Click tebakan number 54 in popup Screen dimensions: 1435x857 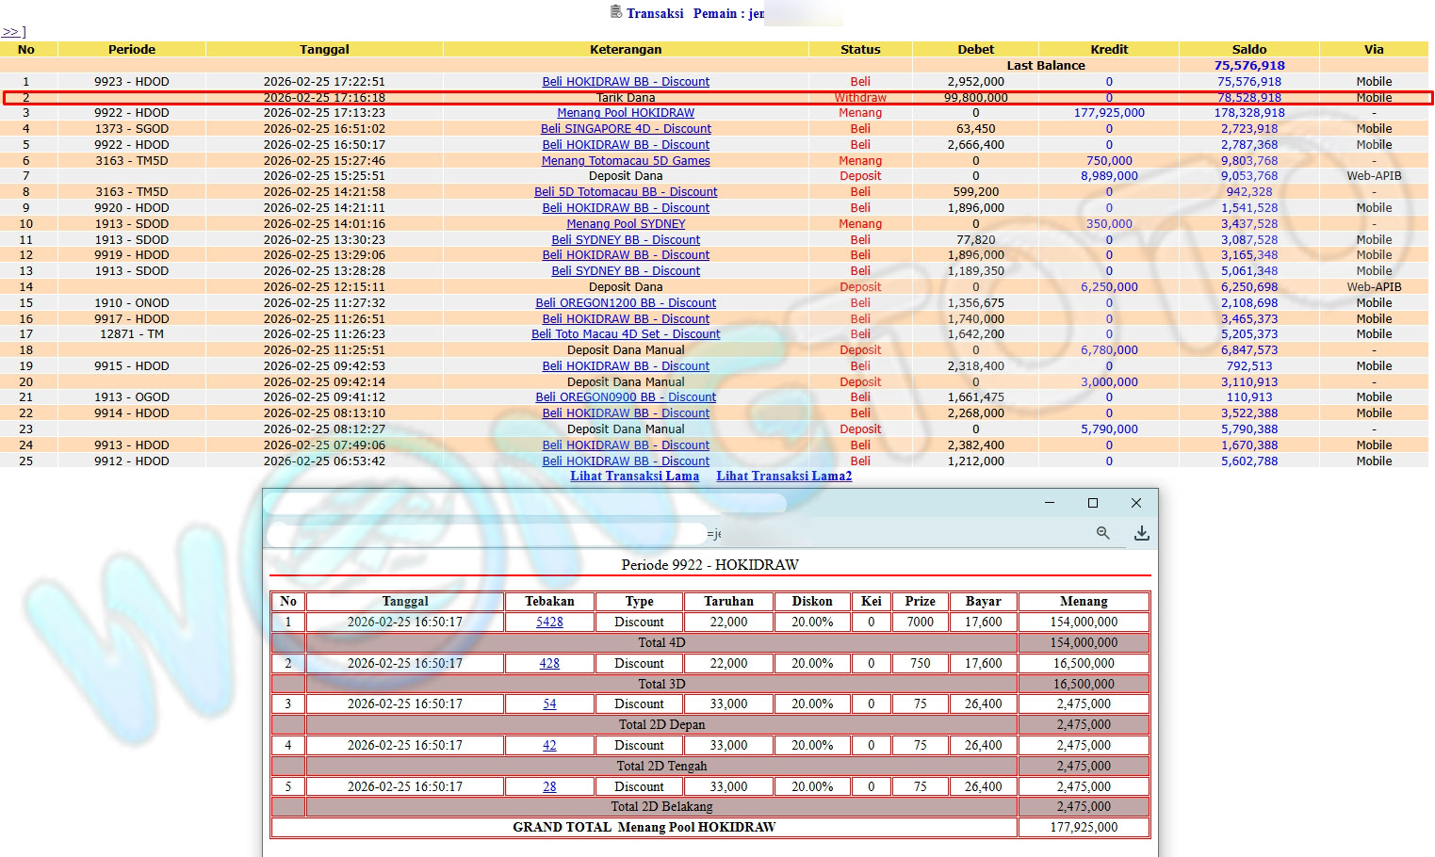pyautogui.click(x=549, y=704)
